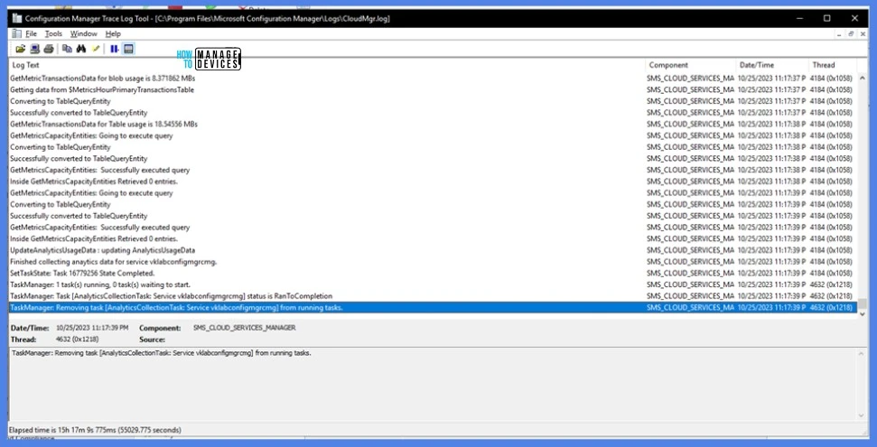Toggle the Show/Hide details pane icon

point(128,50)
